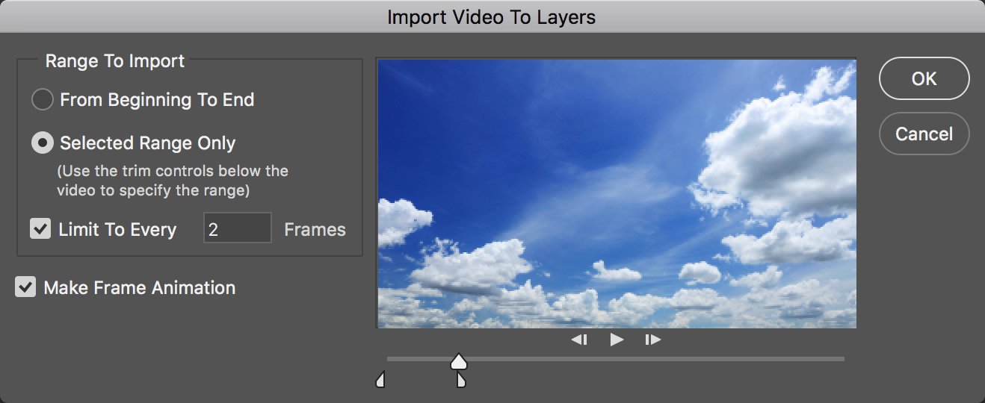This screenshot has width=985, height=403.
Task: Toggle Limit To Every frames checkbox
Action: 40,228
